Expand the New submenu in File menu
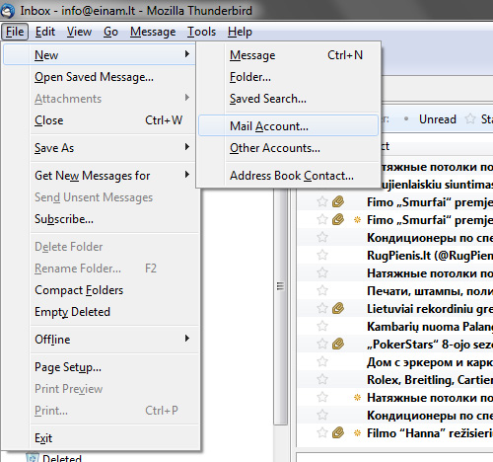Image resolution: width=493 pixels, height=462 pixels. point(99,55)
